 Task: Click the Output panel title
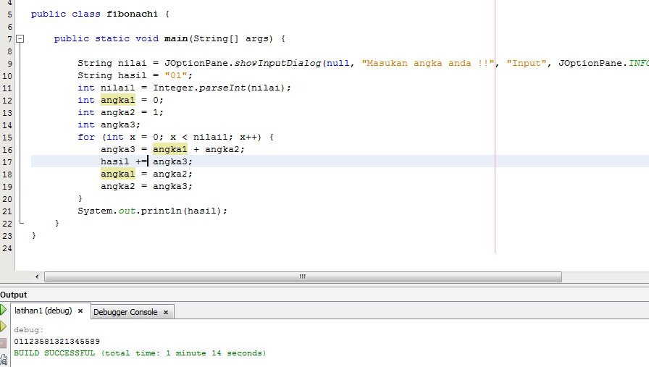13,295
